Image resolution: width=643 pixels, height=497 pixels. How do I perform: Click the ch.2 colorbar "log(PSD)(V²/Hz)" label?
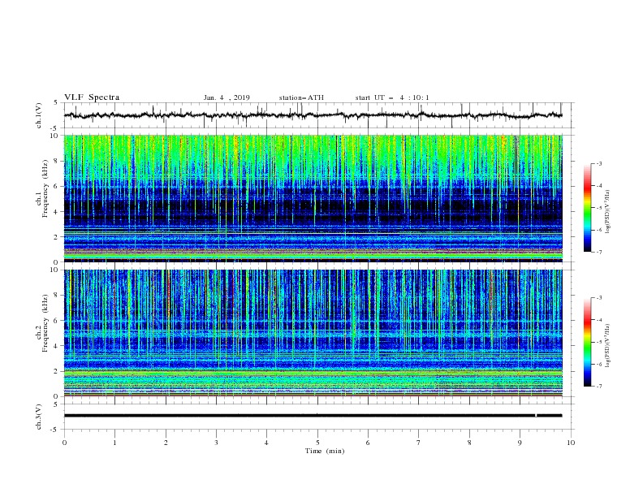point(608,346)
